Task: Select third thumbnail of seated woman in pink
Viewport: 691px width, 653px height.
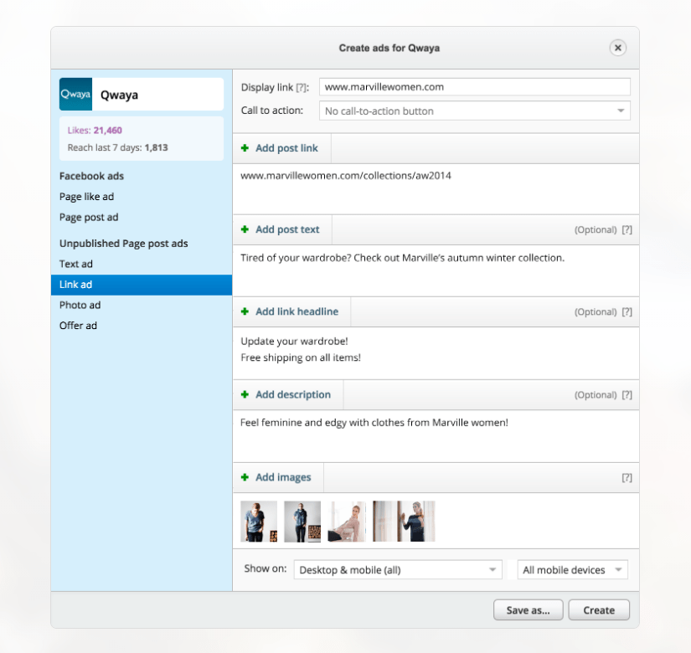Action: pyautogui.click(x=347, y=522)
